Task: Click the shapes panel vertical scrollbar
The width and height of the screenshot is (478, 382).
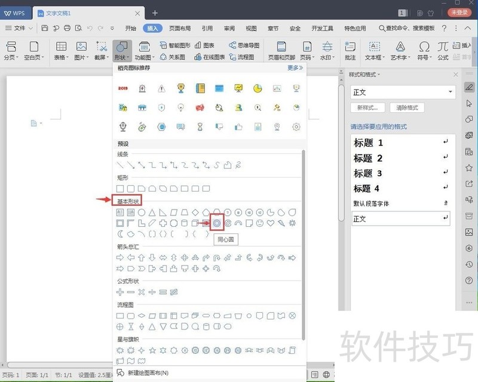Action: pos(304,245)
